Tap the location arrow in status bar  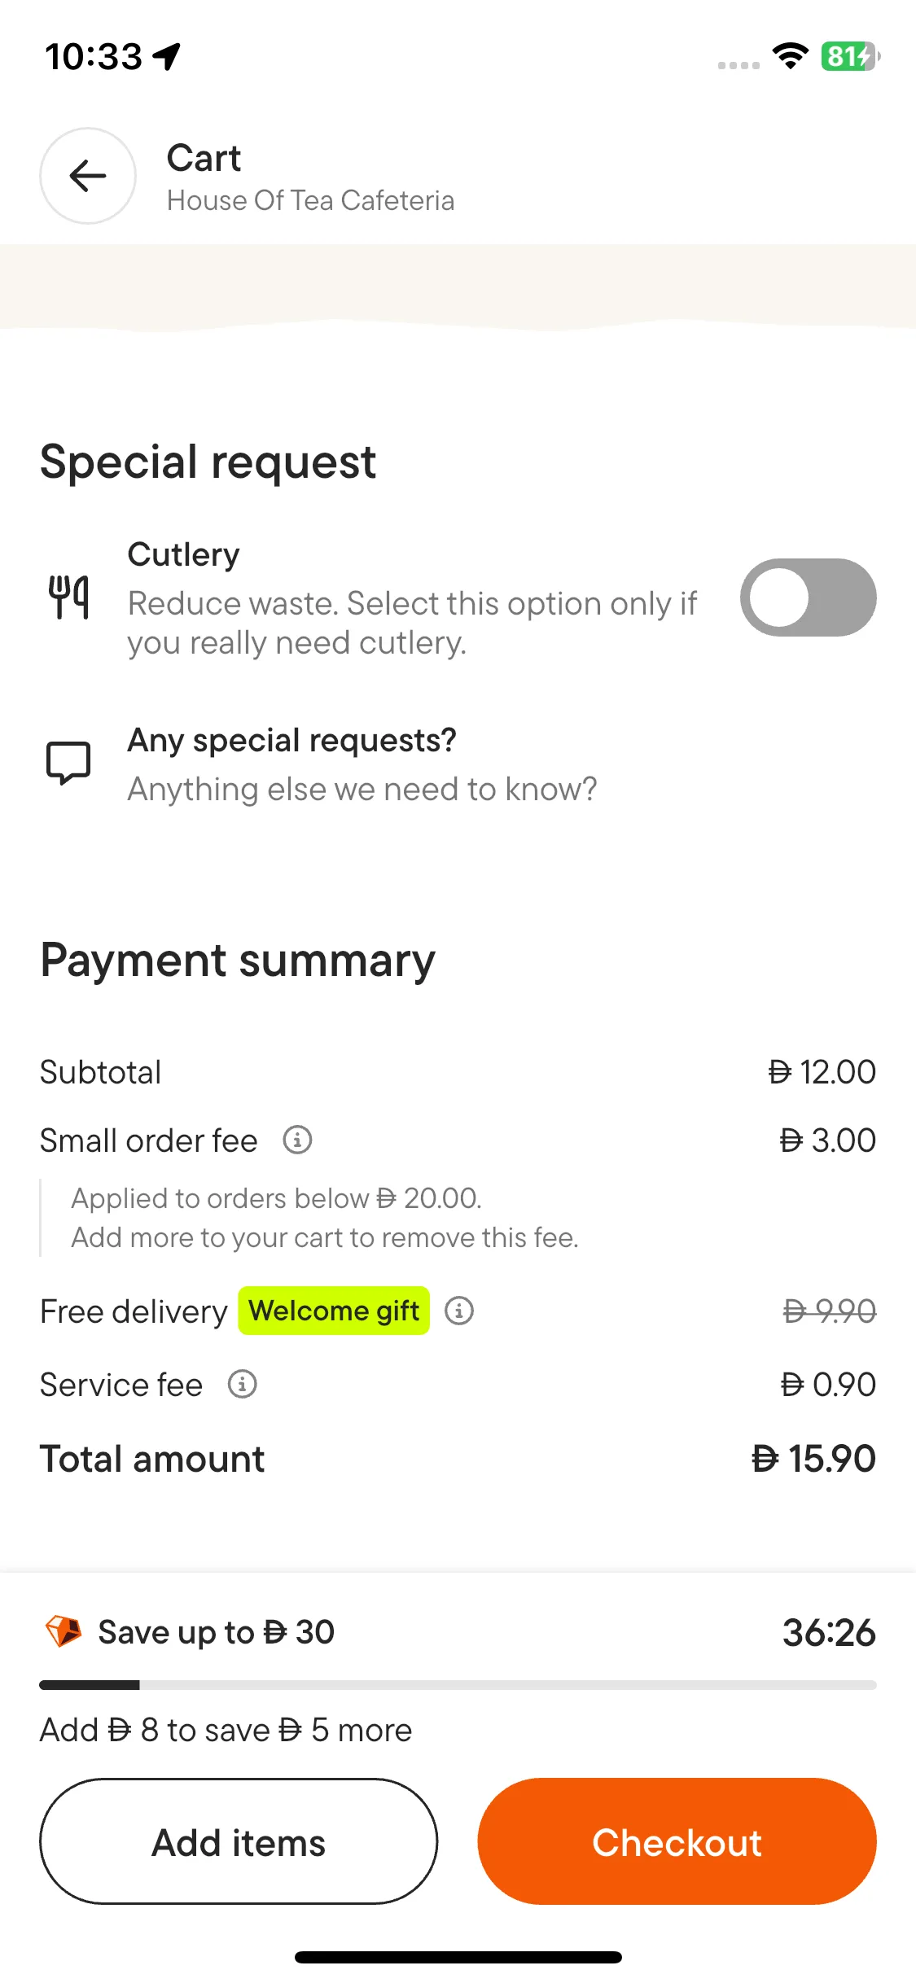[168, 56]
